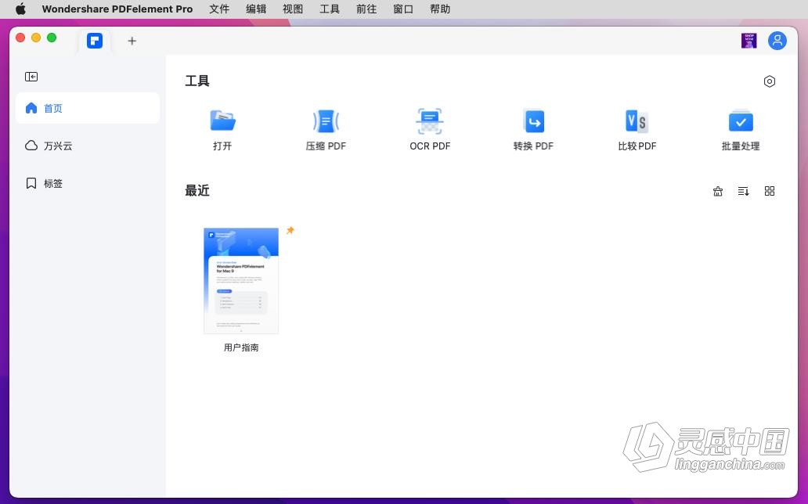
Task: Open the 批量处理 batch tool
Action: tap(741, 130)
